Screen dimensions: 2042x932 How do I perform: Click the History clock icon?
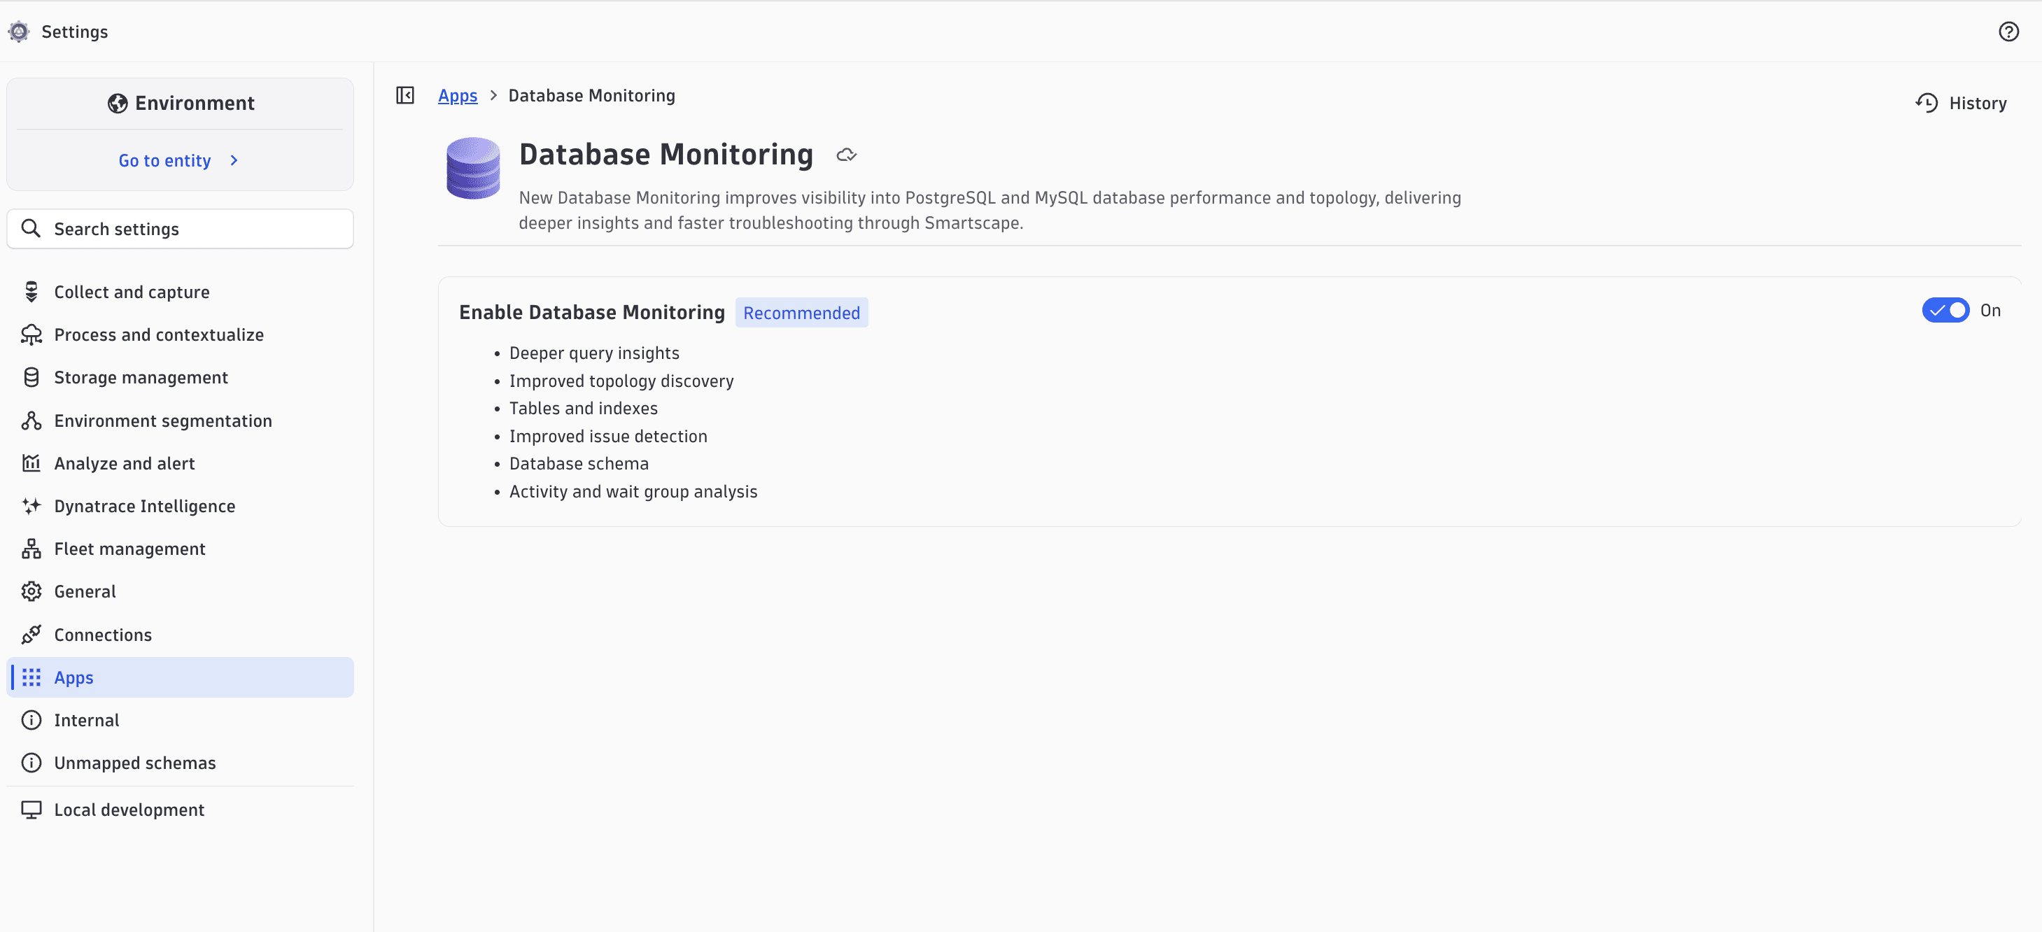[1927, 104]
